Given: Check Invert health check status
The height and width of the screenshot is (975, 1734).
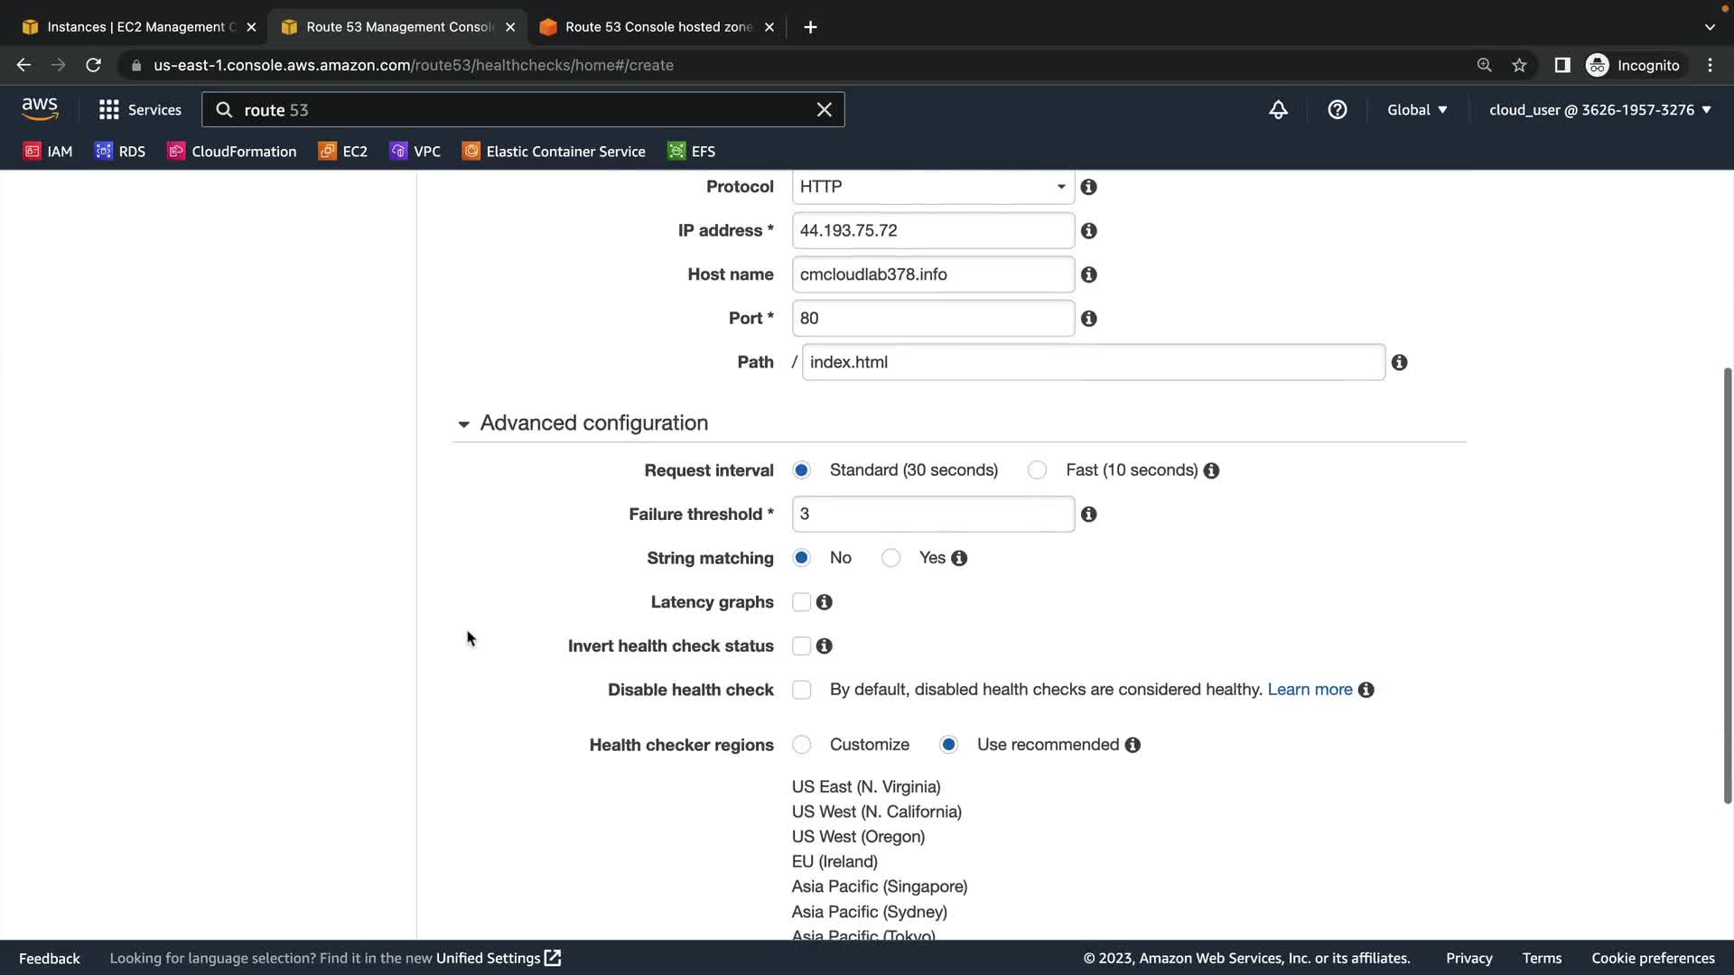Looking at the screenshot, I should (x=801, y=646).
